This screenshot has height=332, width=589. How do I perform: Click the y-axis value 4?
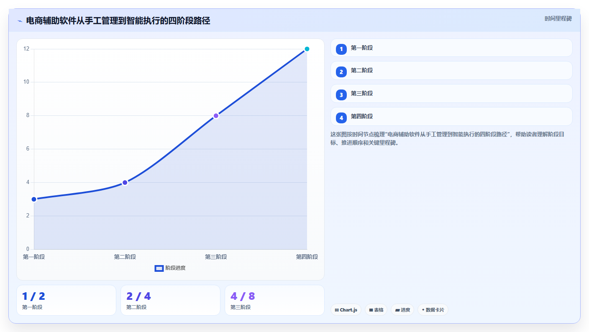pos(28,182)
